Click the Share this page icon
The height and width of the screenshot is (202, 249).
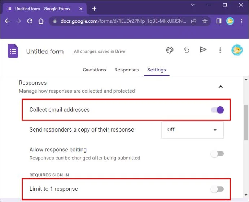[x=193, y=21]
